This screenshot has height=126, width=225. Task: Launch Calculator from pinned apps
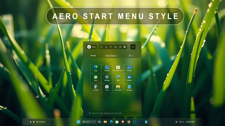coord(96,88)
